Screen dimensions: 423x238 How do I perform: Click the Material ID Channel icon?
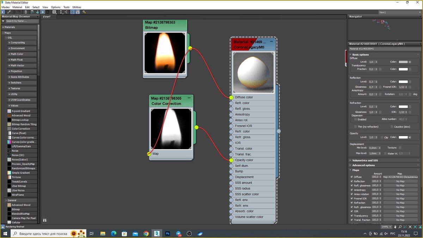tap(54, 12)
